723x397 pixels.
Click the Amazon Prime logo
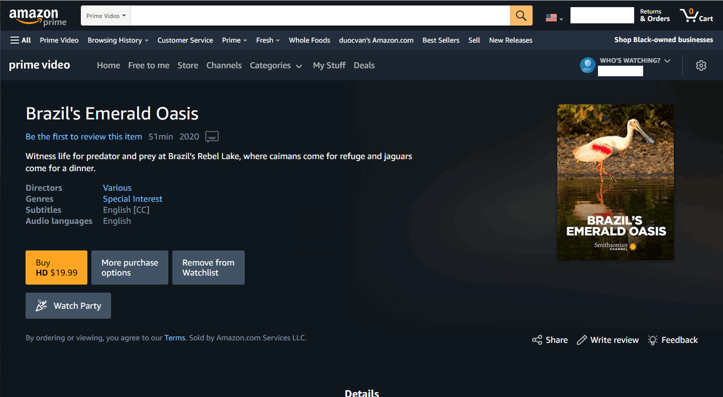coord(38,17)
